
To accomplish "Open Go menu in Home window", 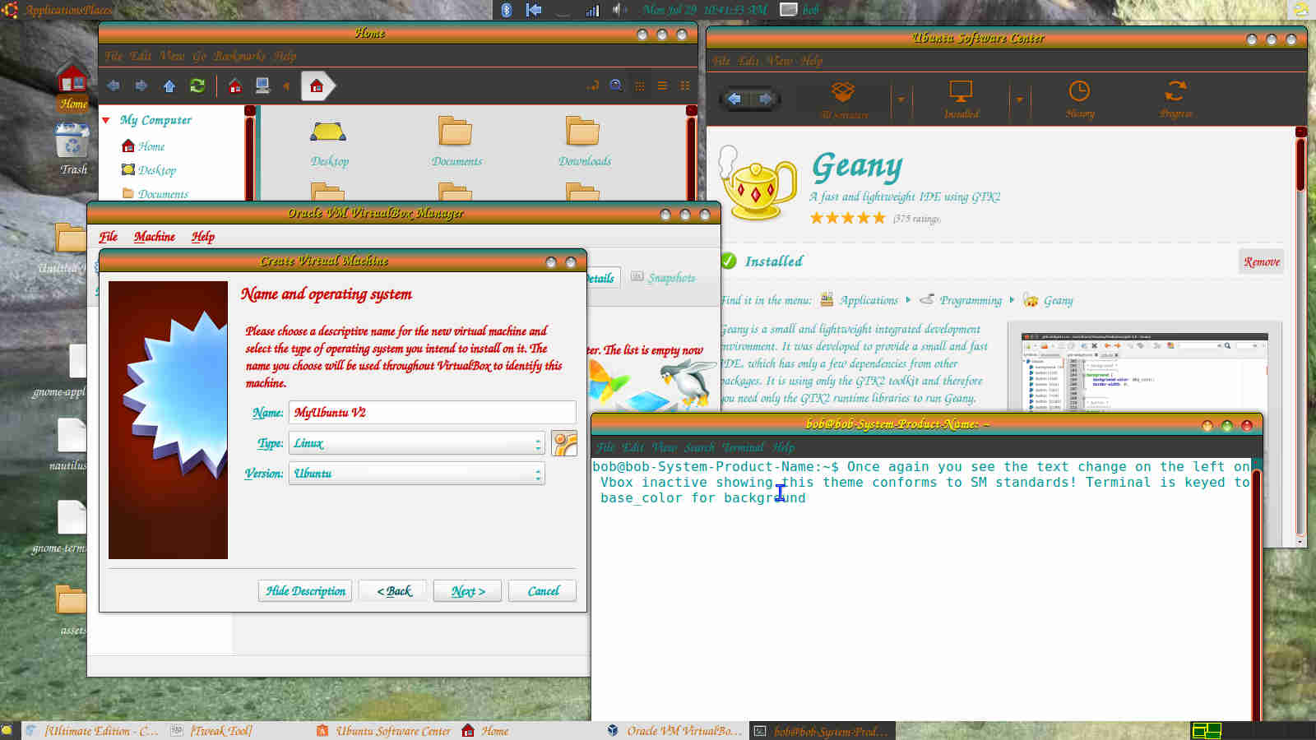I will pyautogui.click(x=199, y=56).
